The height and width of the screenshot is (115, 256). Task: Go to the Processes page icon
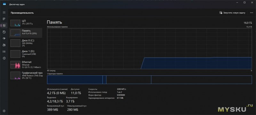point(4,19)
